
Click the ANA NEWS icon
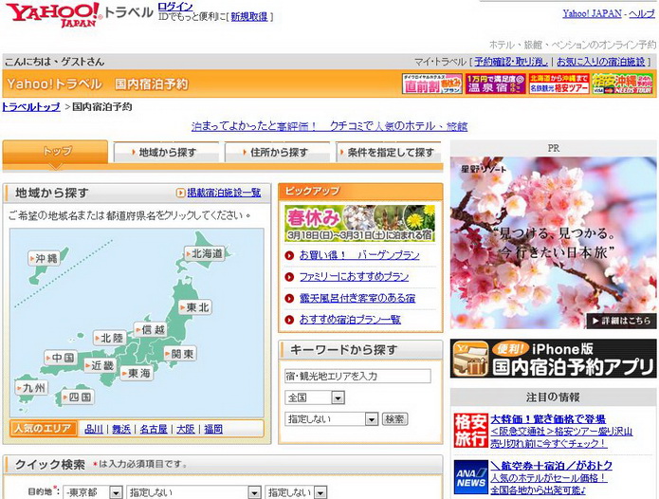click(x=470, y=477)
